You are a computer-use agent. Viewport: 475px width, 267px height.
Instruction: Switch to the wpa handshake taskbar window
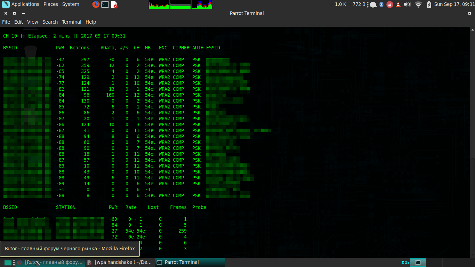pos(120,262)
